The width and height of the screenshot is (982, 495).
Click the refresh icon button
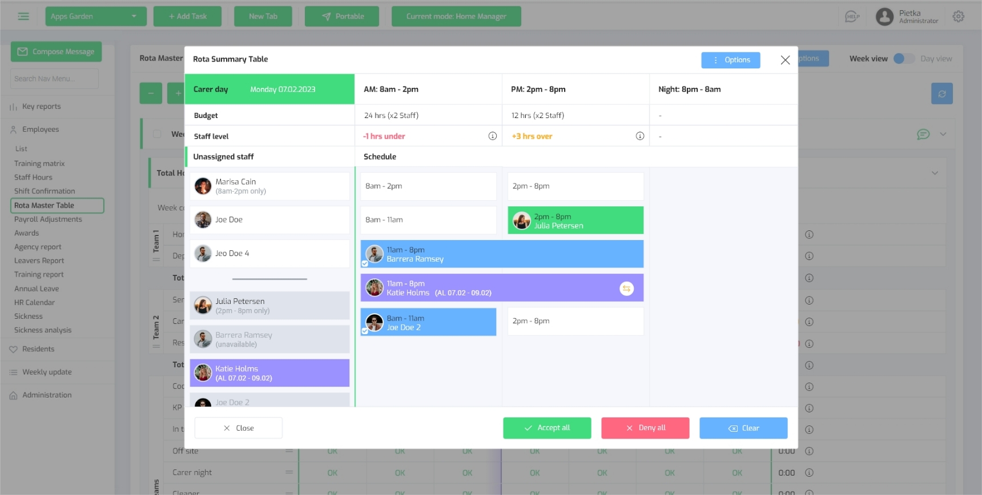(x=941, y=94)
